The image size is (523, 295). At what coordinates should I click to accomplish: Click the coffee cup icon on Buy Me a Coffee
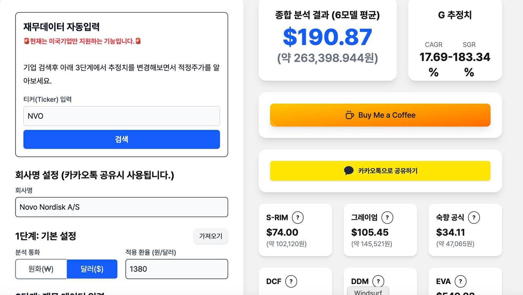(x=349, y=115)
